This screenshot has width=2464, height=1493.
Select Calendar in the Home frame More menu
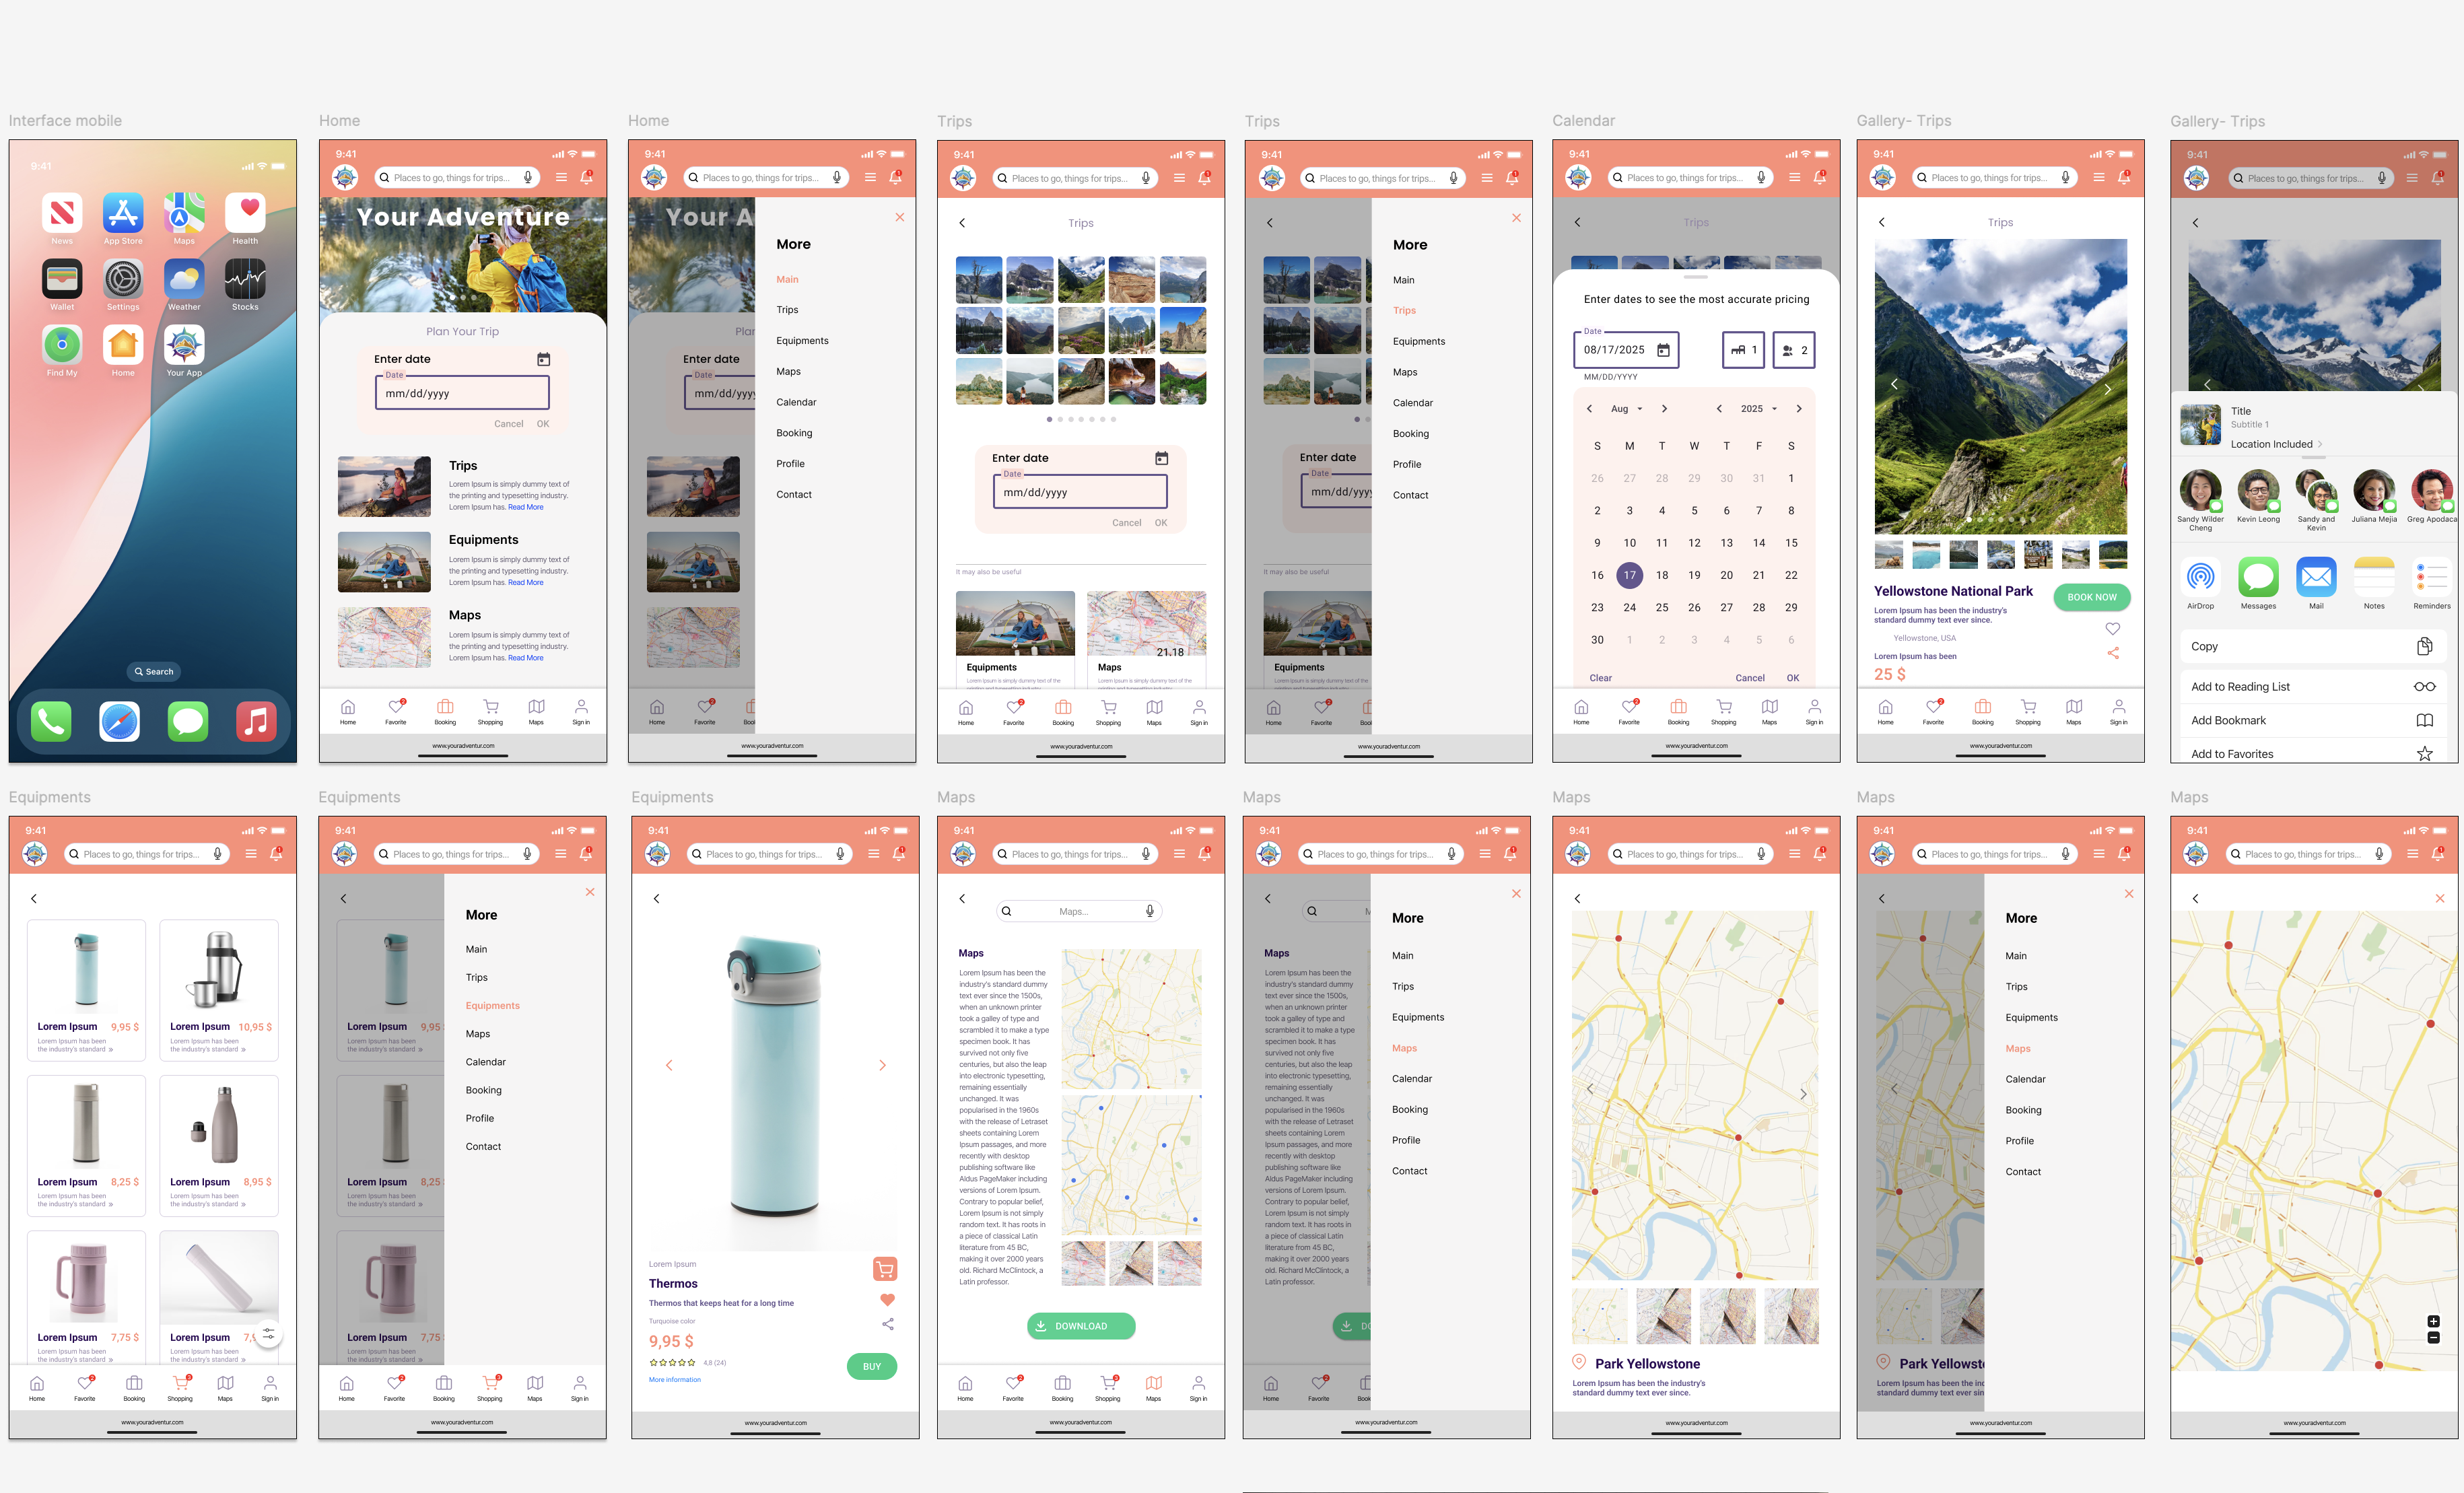point(796,402)
